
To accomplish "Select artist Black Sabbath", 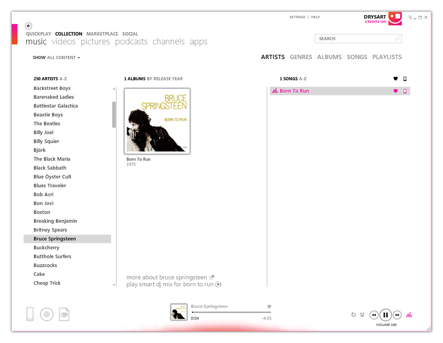I will (x=50, y=167).
